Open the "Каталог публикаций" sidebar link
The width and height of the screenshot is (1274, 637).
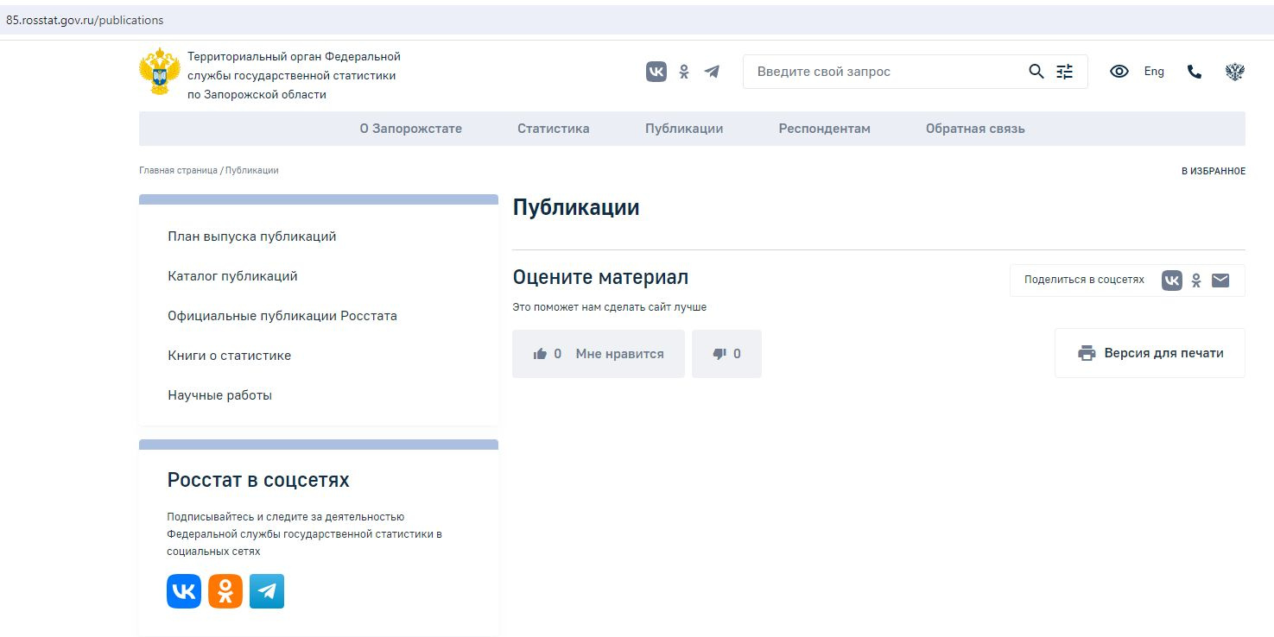point(232,276)
